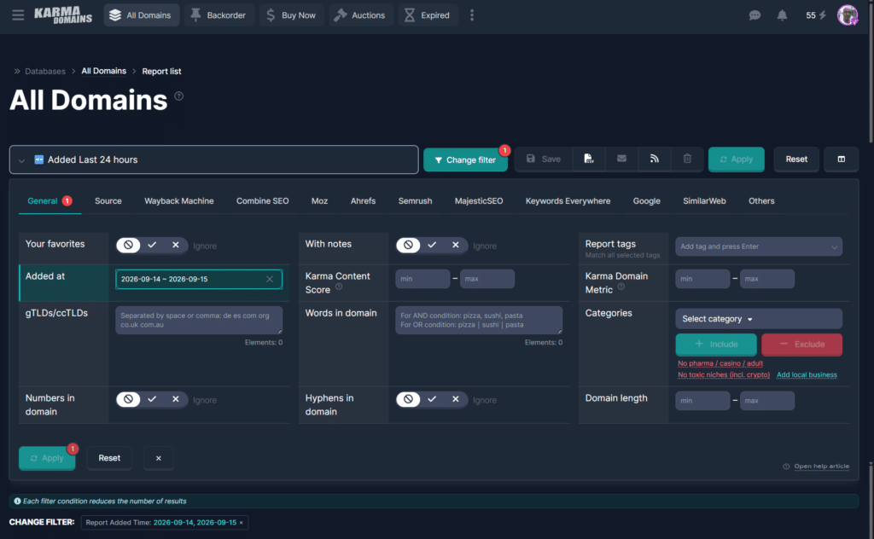Set With notes to ignore
This screenshot has width=874, height=539.
408,245
